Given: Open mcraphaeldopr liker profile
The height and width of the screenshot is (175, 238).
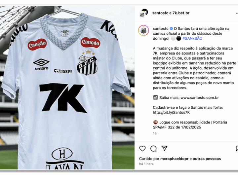Looking at the screenshot, I should coord(175,159).
